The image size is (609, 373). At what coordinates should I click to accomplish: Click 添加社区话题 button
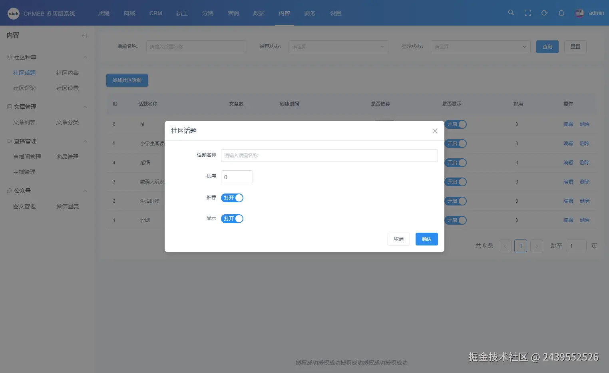[127, 80]
